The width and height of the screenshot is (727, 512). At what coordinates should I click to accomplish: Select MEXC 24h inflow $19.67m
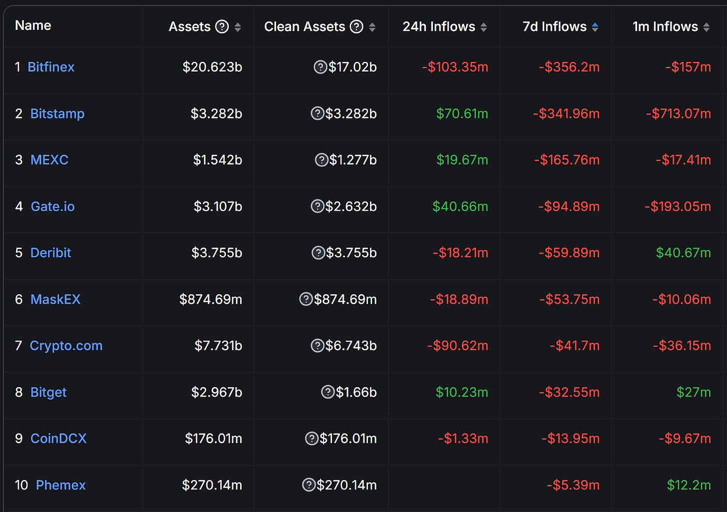coord(462,160)
